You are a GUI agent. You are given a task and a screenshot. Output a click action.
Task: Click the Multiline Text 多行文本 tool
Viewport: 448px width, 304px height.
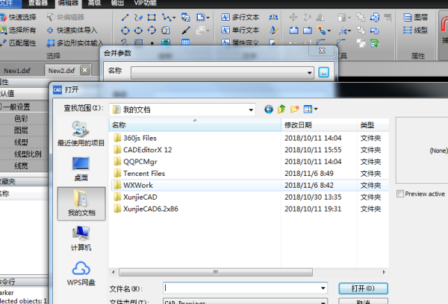tap(240, 17)
